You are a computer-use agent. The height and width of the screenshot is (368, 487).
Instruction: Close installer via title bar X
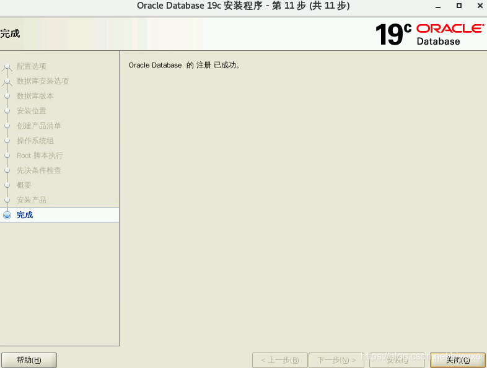tap(480, 6)
